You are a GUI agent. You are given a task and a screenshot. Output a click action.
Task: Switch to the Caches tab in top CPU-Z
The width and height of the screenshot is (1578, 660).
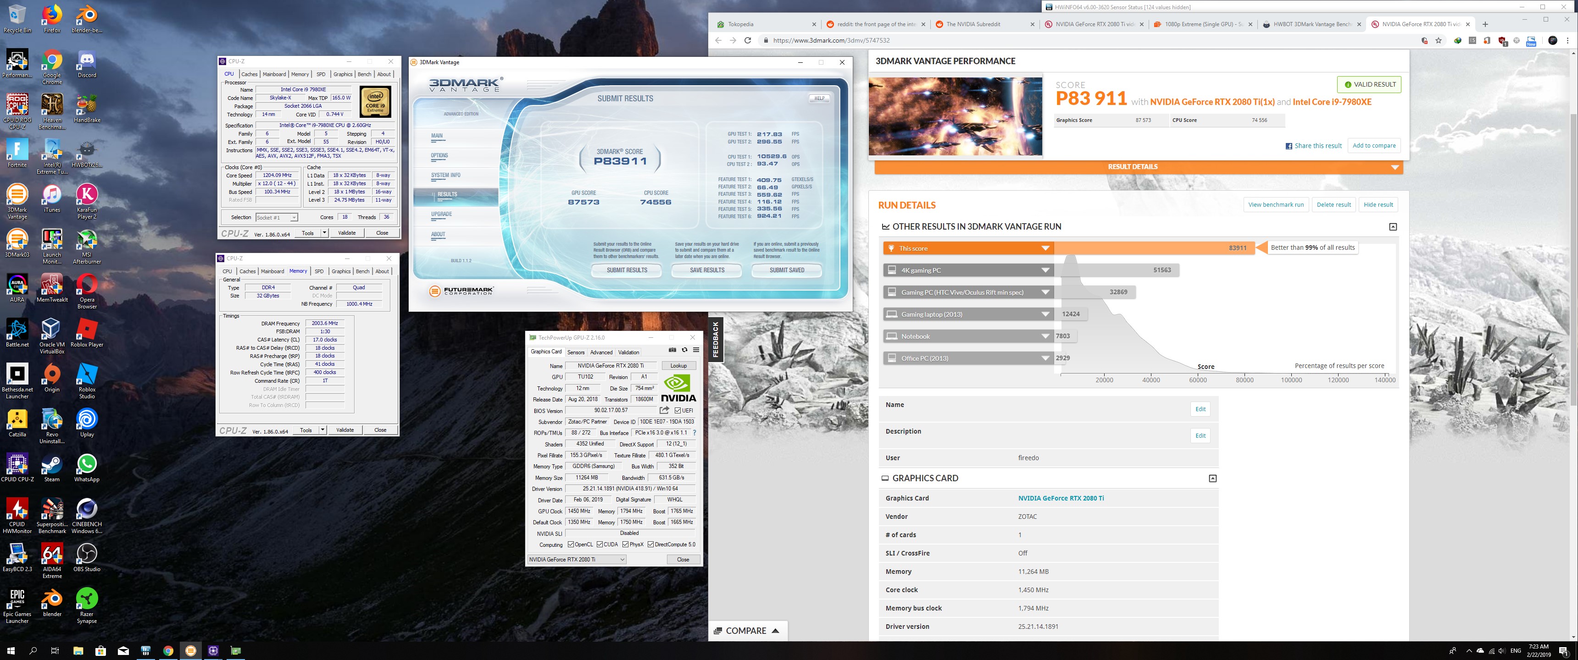tap(250, 74)
